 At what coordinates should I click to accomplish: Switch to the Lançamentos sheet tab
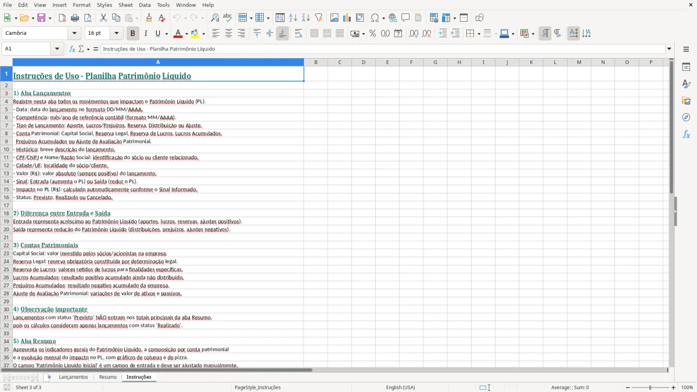73,377
